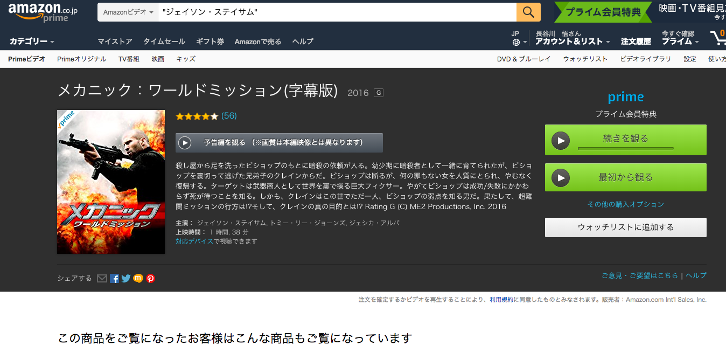Resume playback with 続きを観る button
Screen dimensions: 726x352
[x=626, y=140]
